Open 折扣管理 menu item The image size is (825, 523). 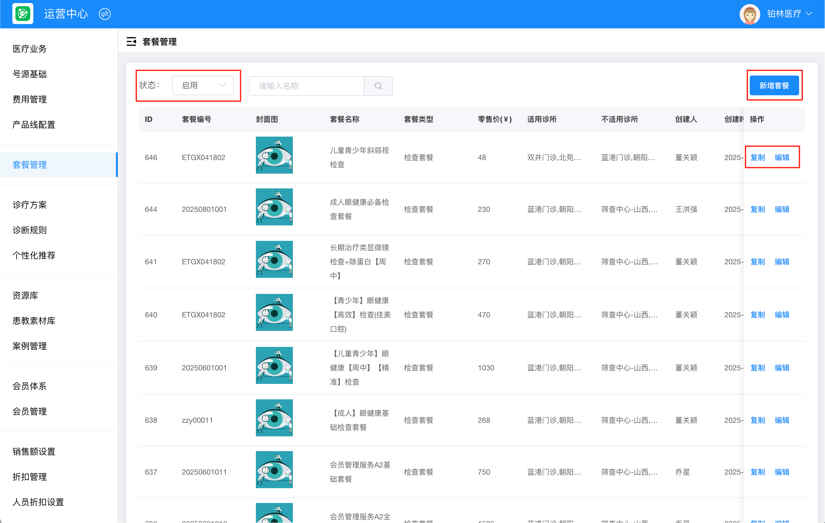[30, 477]
